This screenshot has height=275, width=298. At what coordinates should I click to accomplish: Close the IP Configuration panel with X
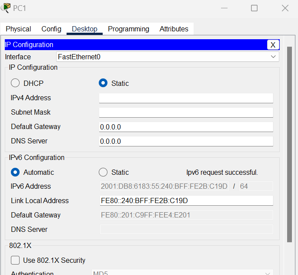[273, 45]
